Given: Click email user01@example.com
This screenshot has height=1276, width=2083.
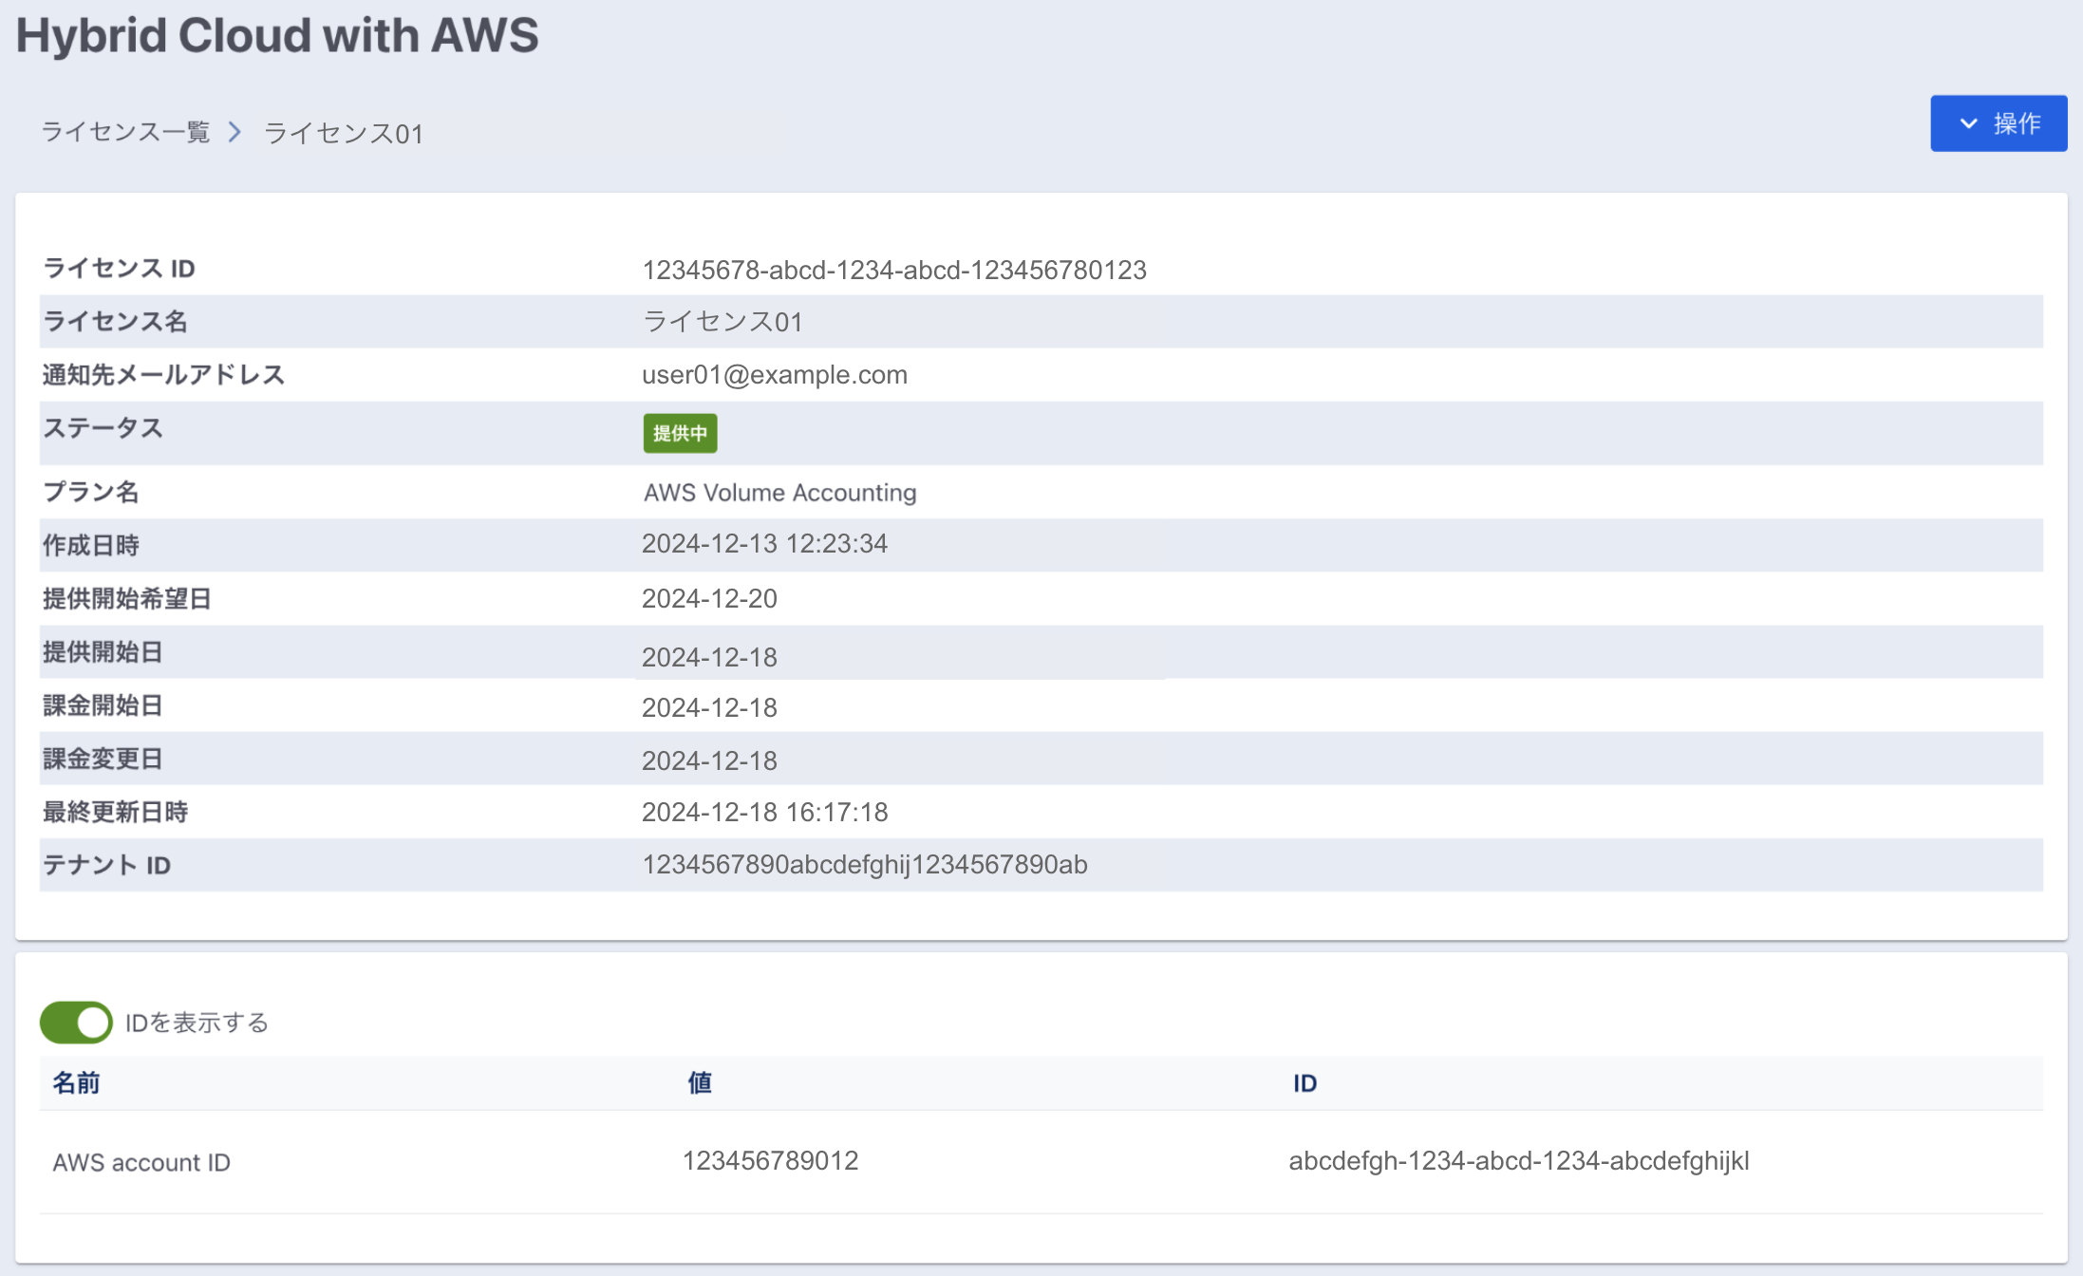Looking at the screenshot, I should (x=775, y=375).
